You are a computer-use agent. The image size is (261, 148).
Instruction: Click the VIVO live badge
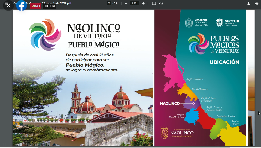[x=36, y=6]
